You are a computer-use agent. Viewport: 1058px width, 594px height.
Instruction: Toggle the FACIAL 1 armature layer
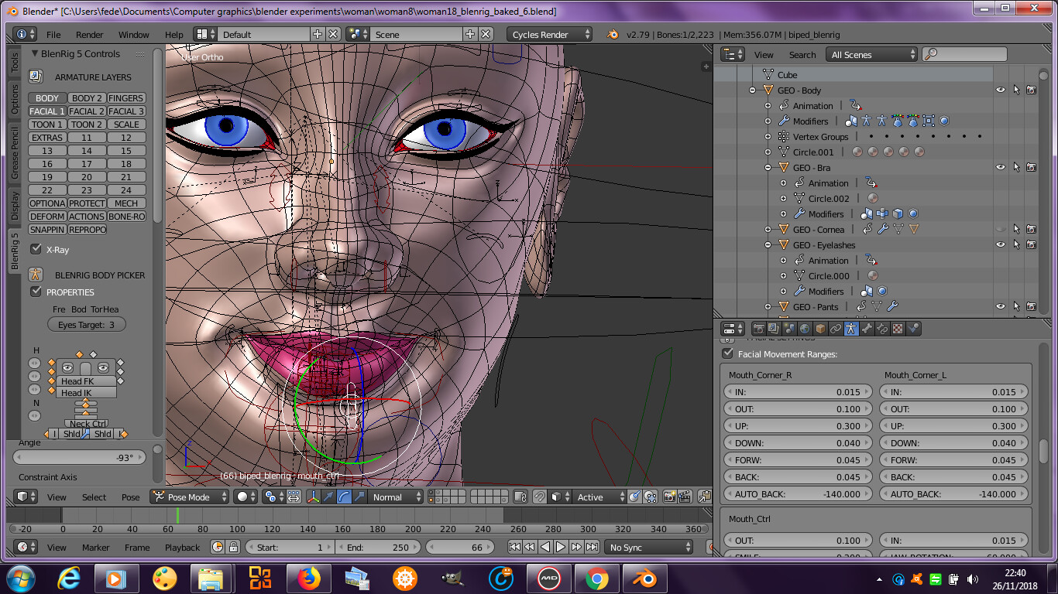pyautogui.click(x=47, y=111)
